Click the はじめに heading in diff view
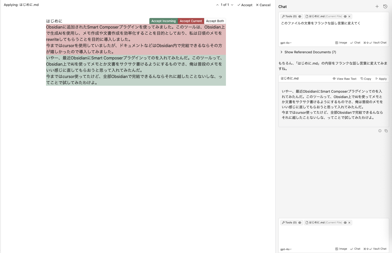The height and width of the screenshot is (253, 392). pos(54,21)
